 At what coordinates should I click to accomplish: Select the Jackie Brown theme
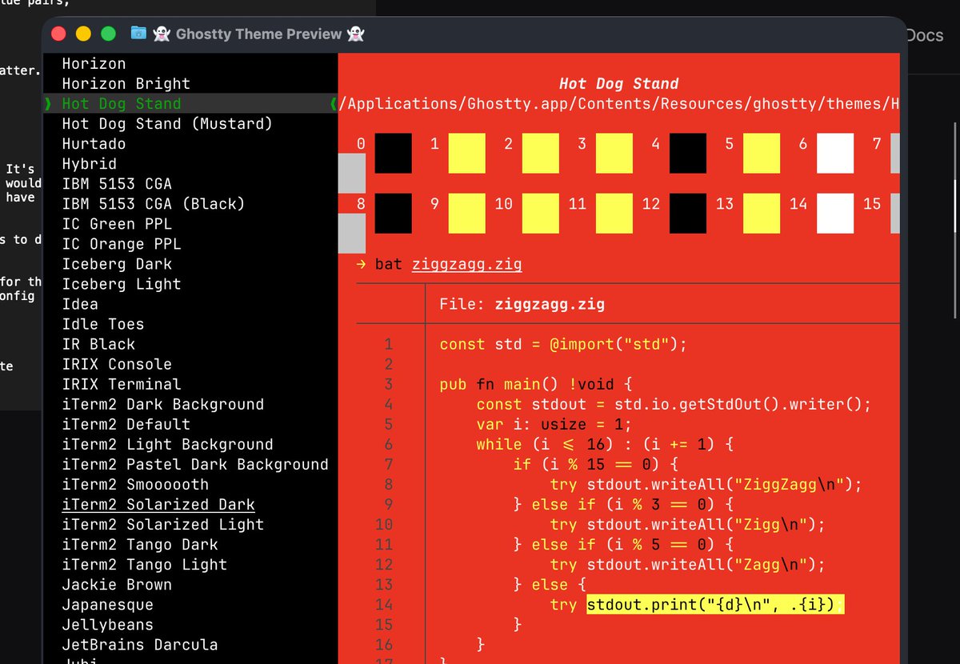[x=117, y=584]
